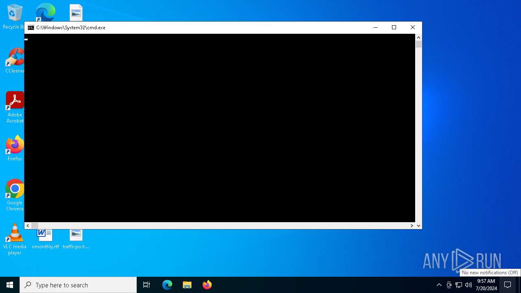Open the Microsoft Edge desktop shortcut
This screenshot has height=293, width=521.
click(45, 12)
